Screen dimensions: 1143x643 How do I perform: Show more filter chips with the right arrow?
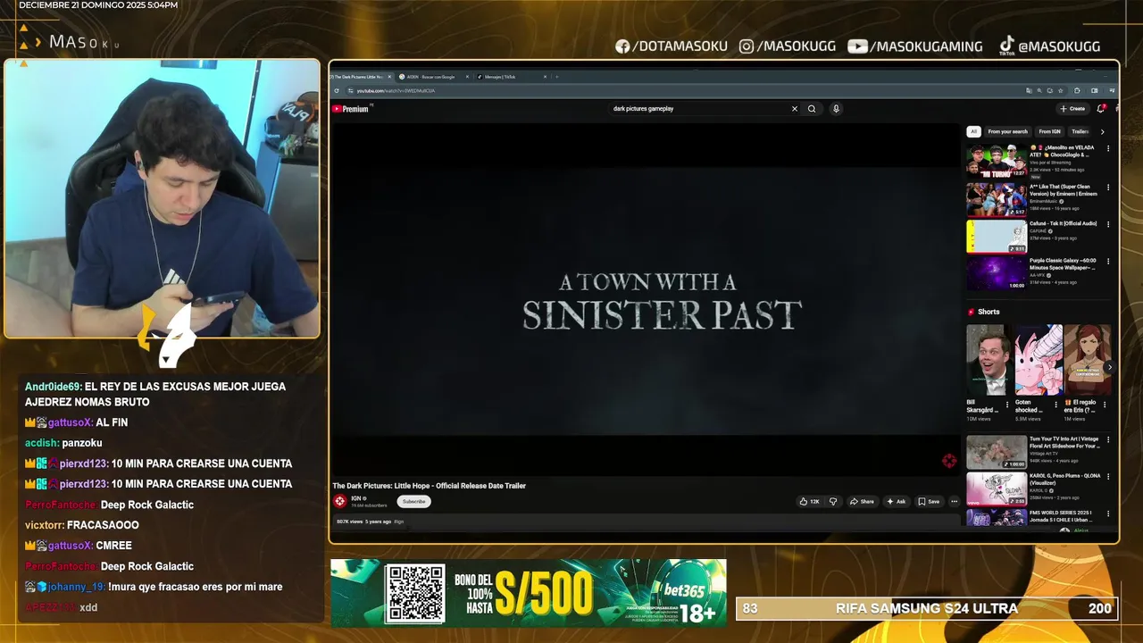pyautogui.click(x=1102, y=131)
